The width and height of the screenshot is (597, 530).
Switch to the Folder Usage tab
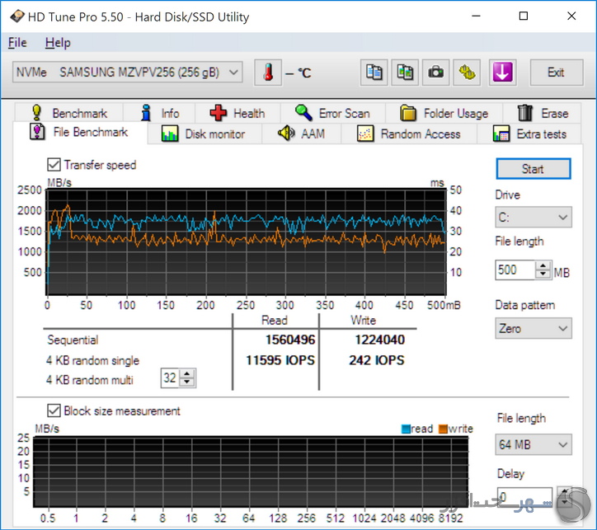tap(444, 113)
